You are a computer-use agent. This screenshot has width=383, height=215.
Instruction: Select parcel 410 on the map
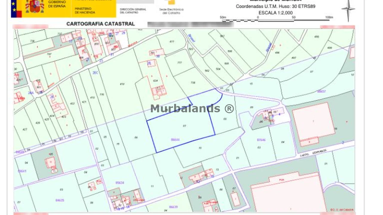122,84
